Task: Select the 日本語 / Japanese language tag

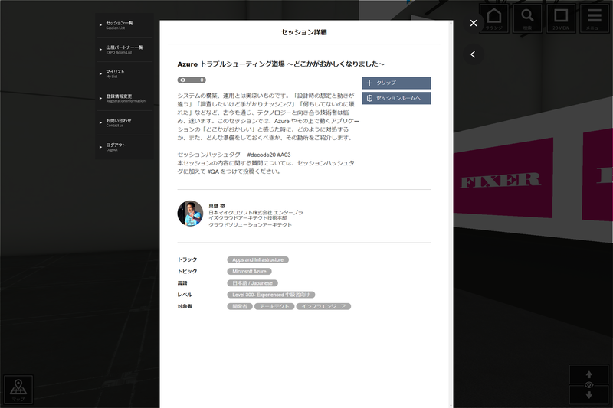Action: point(253,283)
